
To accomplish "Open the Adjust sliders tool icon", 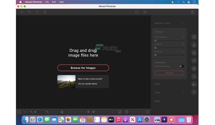I will click(x=194, y=37).
